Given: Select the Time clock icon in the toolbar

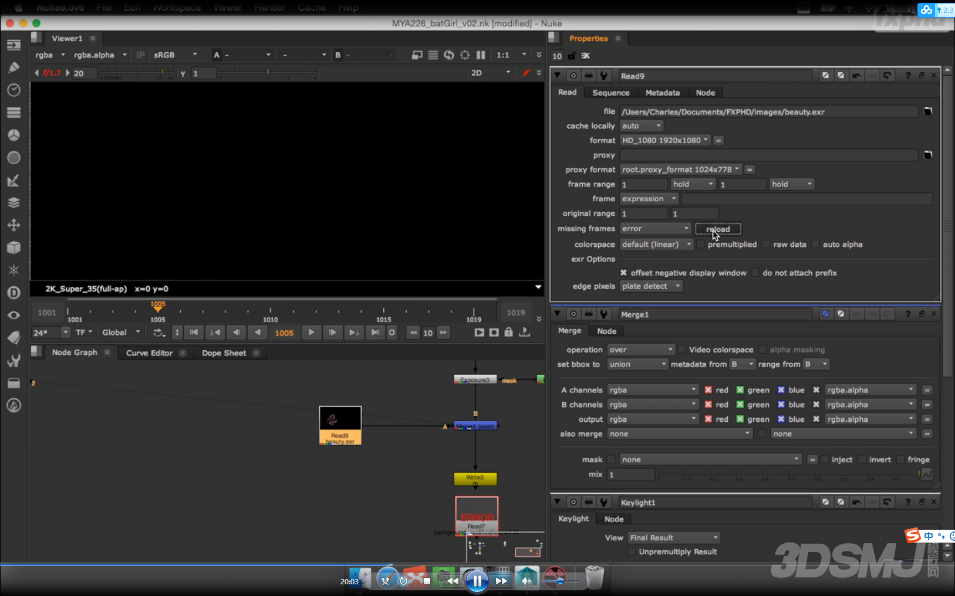Looking at the screenshot, I should coord(14,90).
